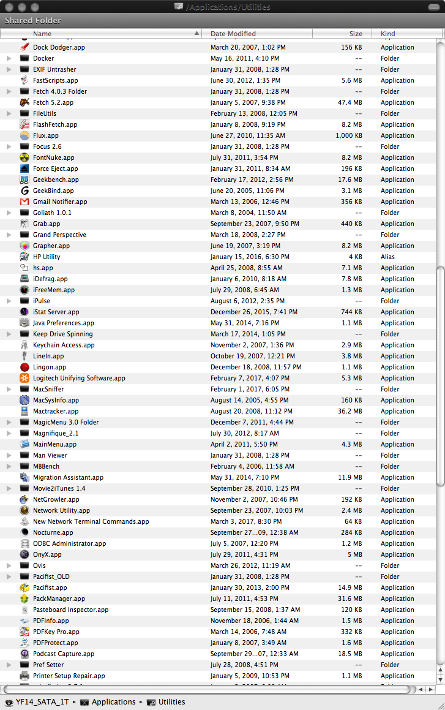The image size is (445, 710).
Task: Click the Keychain Access.app keys icon
Action: [25, 345]
